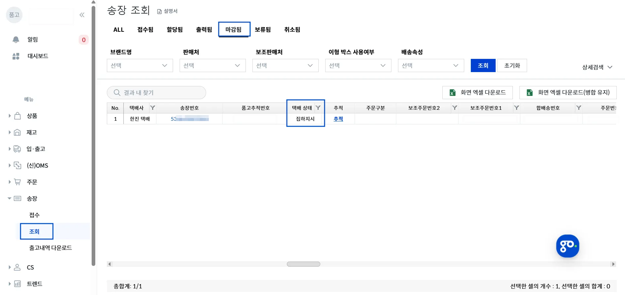
Task: Click the (신)OMS icon
Action: point(18,165)
